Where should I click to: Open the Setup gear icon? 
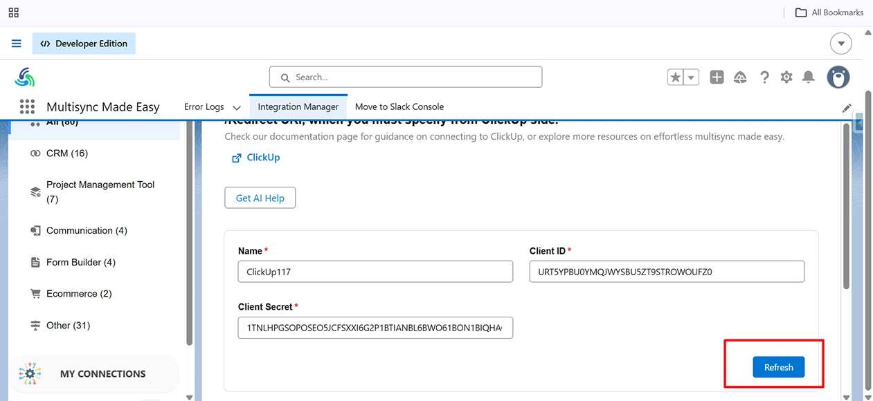[786, 77]
